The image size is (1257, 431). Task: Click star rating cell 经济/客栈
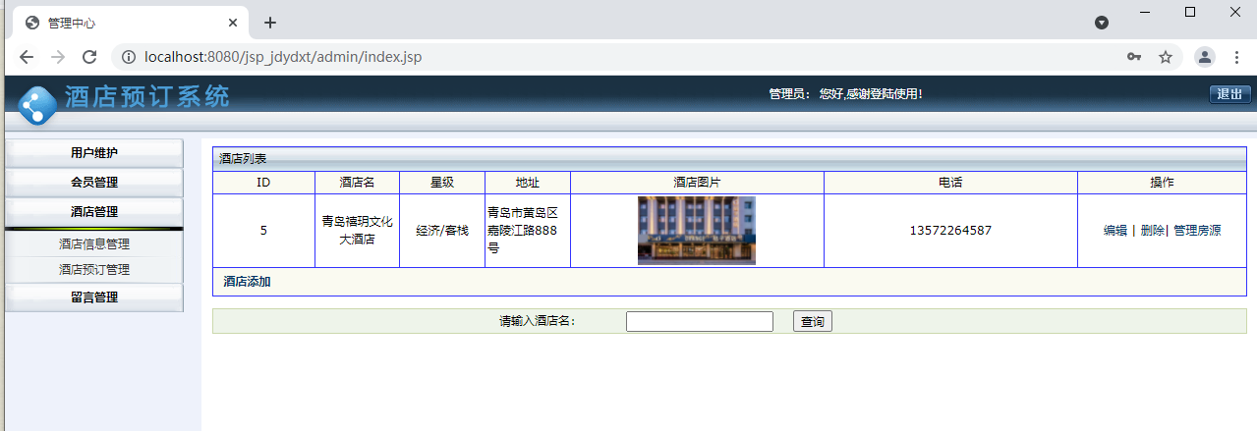[442, 231]
